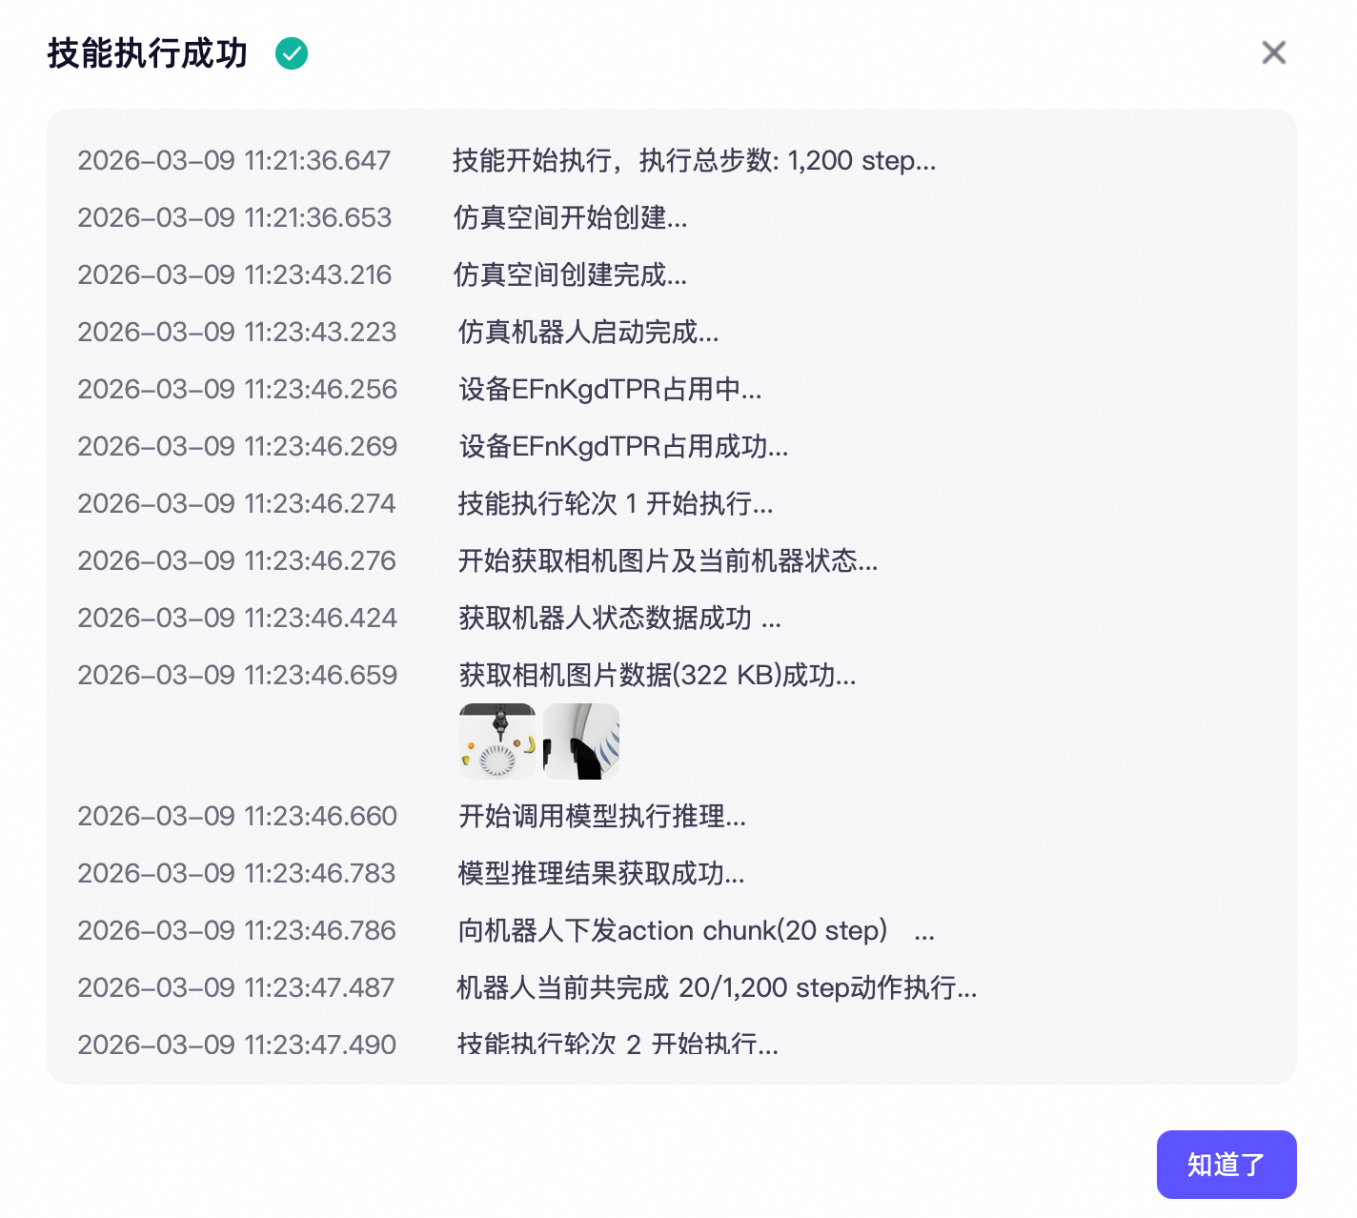Click timestamp 11:23:46.786
This screenshot has height=1218, width=1357.
click(x=236, y=930)
